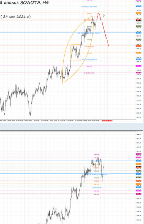Select the orange curved channel outline
144x224 pixels.
coord(78,49)
